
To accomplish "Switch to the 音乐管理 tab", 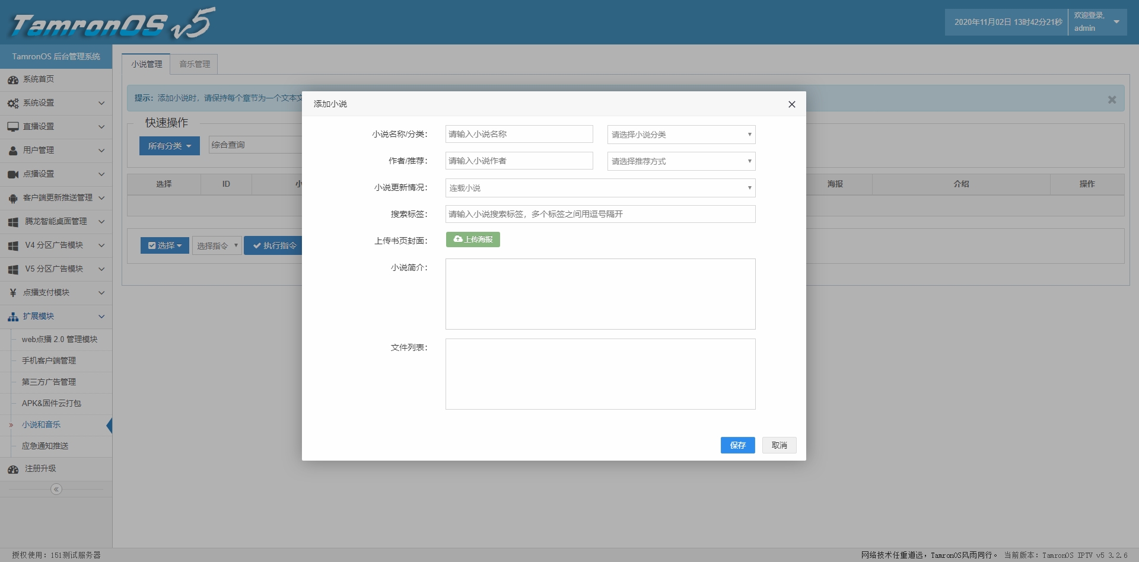I will pyautogui.click(x=195, y=64).
